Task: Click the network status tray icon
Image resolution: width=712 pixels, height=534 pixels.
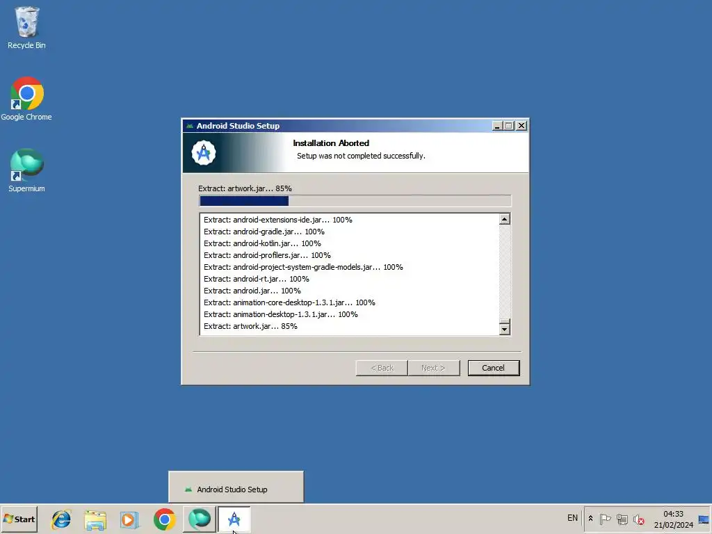Action: [622, 519]
